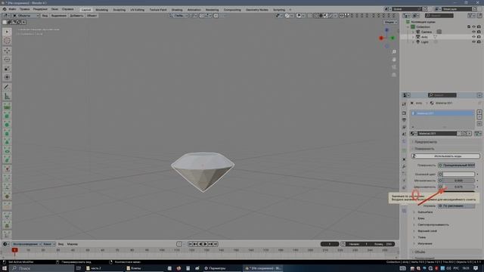The height and width of the screenshot is (272, 484).
Task: Disable Light in renders via camera icon
Action: click(x=479, y=42)
